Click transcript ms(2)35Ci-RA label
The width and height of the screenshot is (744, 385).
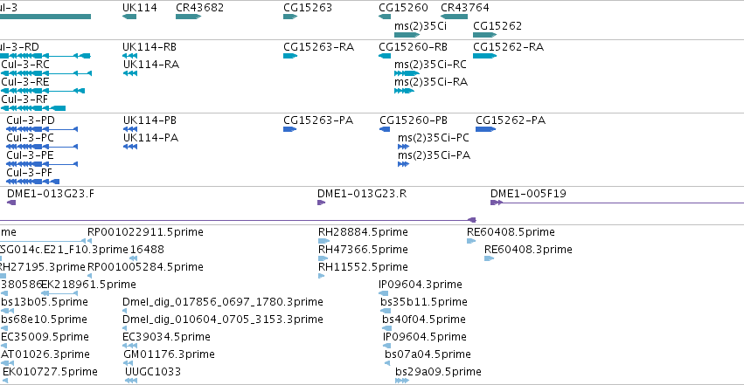tap(431, 82)
